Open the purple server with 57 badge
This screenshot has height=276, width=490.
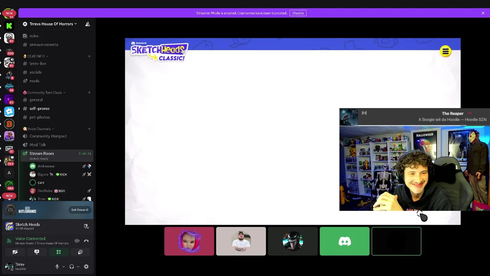click(9, 99)
